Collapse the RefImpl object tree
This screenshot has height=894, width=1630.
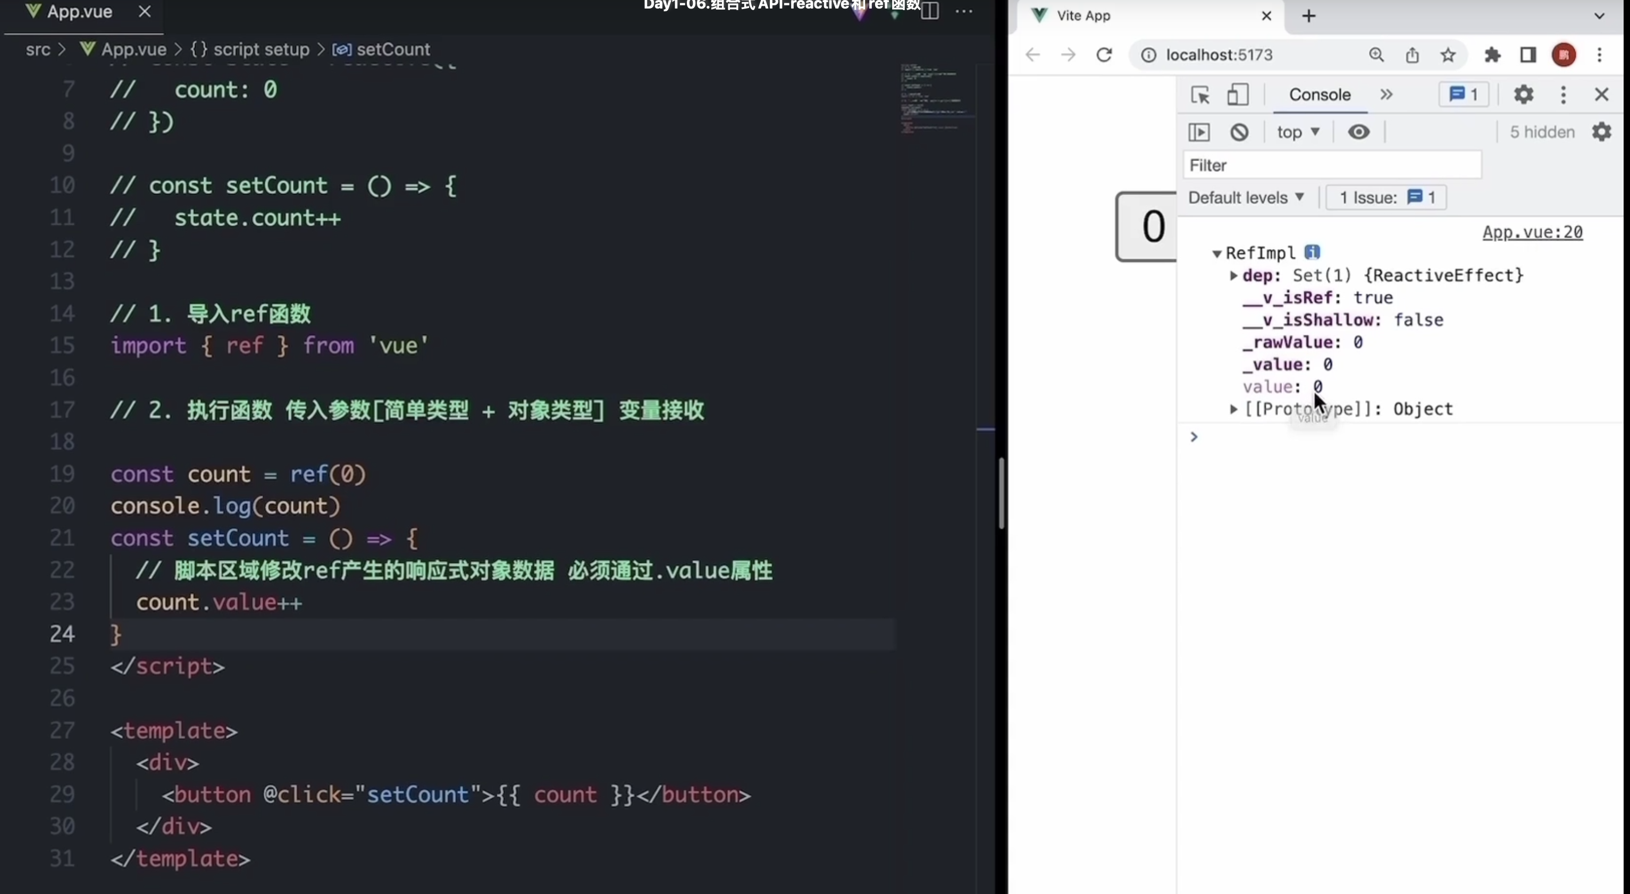click(1216, 254)
